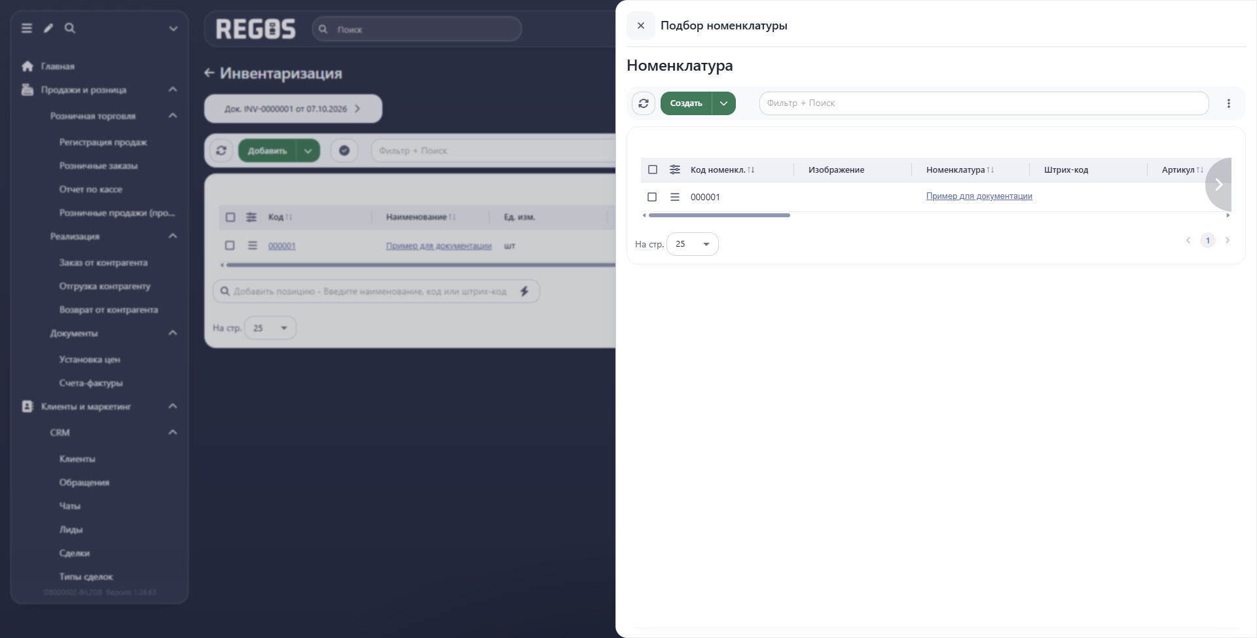This screenshot has width=1257, height=638.
Task: Check the row 000001 in Номенклатура
Action: [x=652, y=197]
